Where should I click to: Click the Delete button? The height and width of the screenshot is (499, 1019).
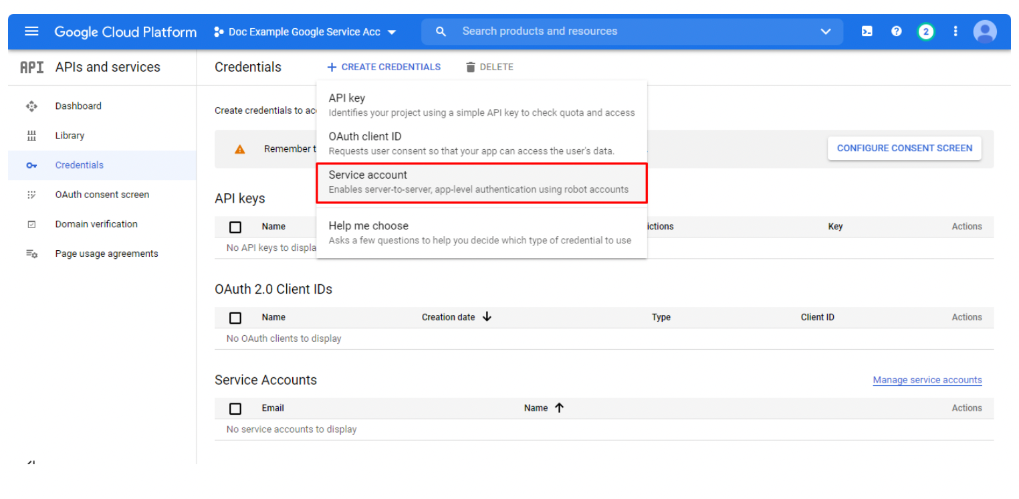coord(489,67)
